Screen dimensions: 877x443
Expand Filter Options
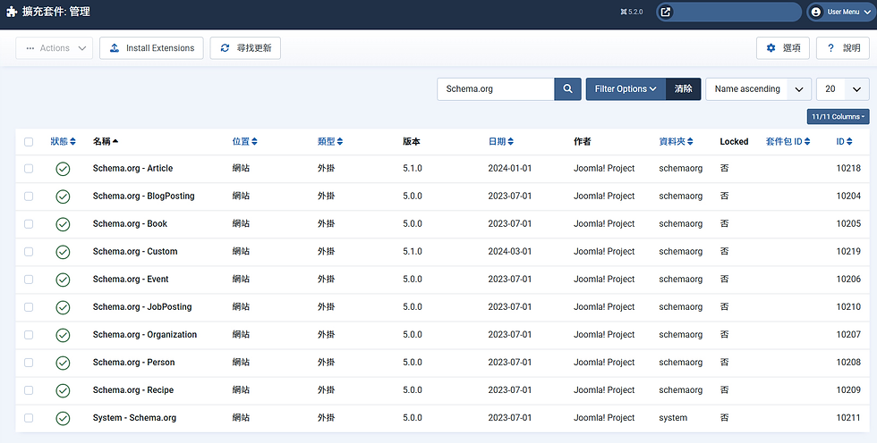[626, 88]
